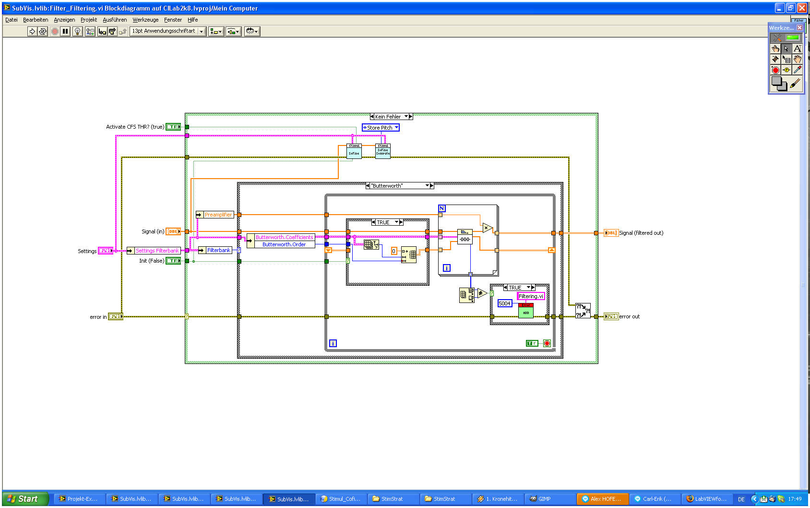The image size is (810, 508).
Task: Select the Scroll Window hand tool
Action: point(797,59)
